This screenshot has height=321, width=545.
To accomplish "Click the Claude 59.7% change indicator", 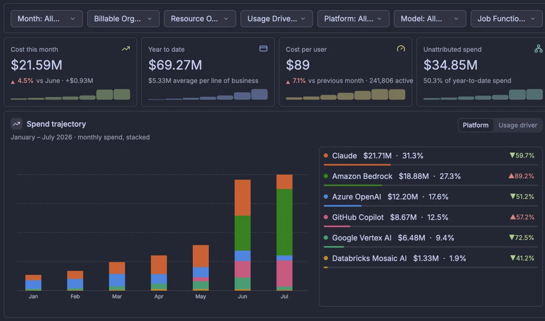I will point(522,156).
